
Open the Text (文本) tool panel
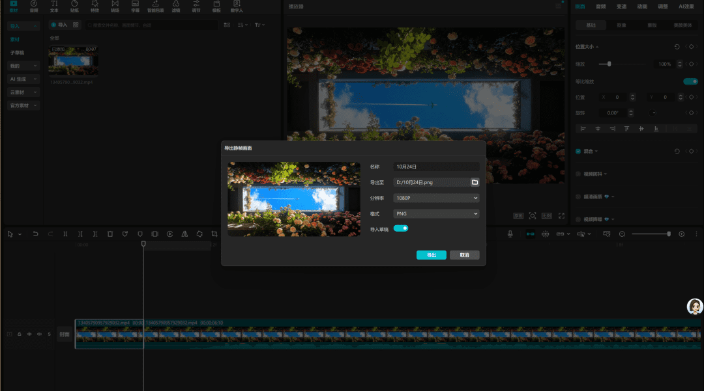tap(54, 7)
